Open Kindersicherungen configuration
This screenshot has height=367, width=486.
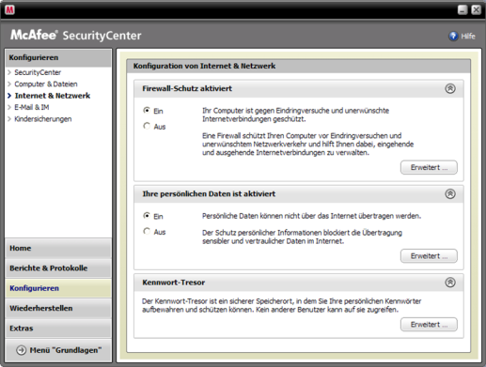tap(43, 119)
